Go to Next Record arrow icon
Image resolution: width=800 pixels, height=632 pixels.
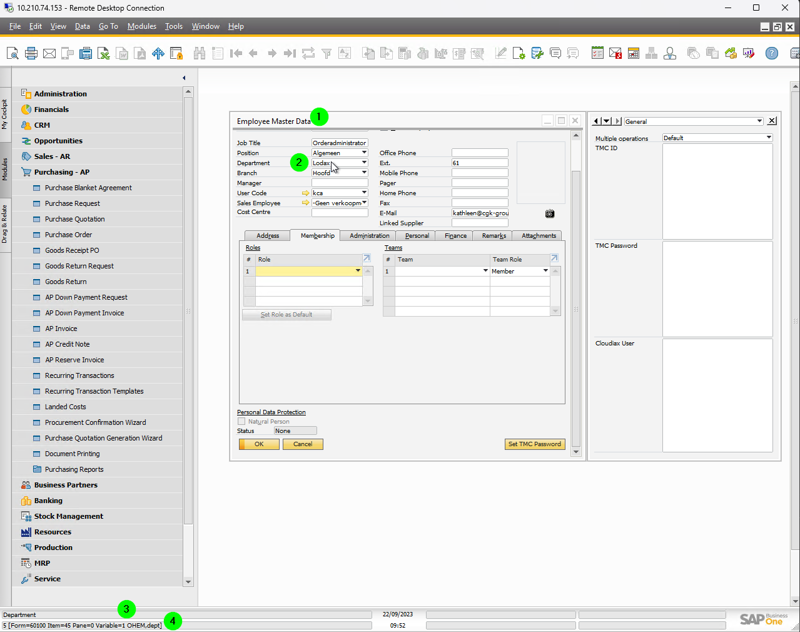tap(271, 53)
